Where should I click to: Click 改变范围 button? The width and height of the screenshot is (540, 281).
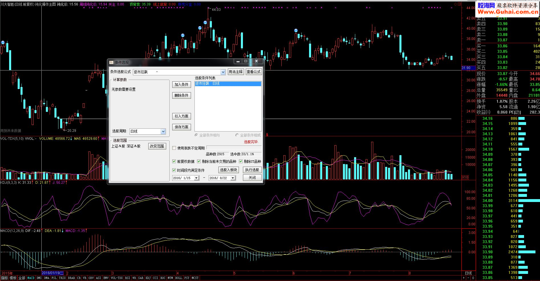coord(157,146)
